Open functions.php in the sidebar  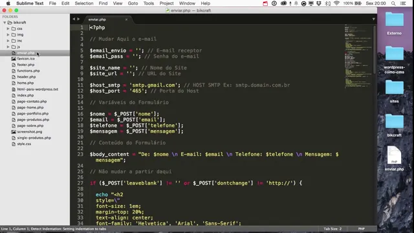(28, 71)
